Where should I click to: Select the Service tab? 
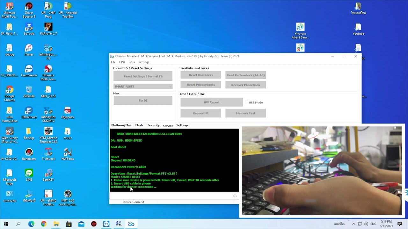[x=168, y=125]
